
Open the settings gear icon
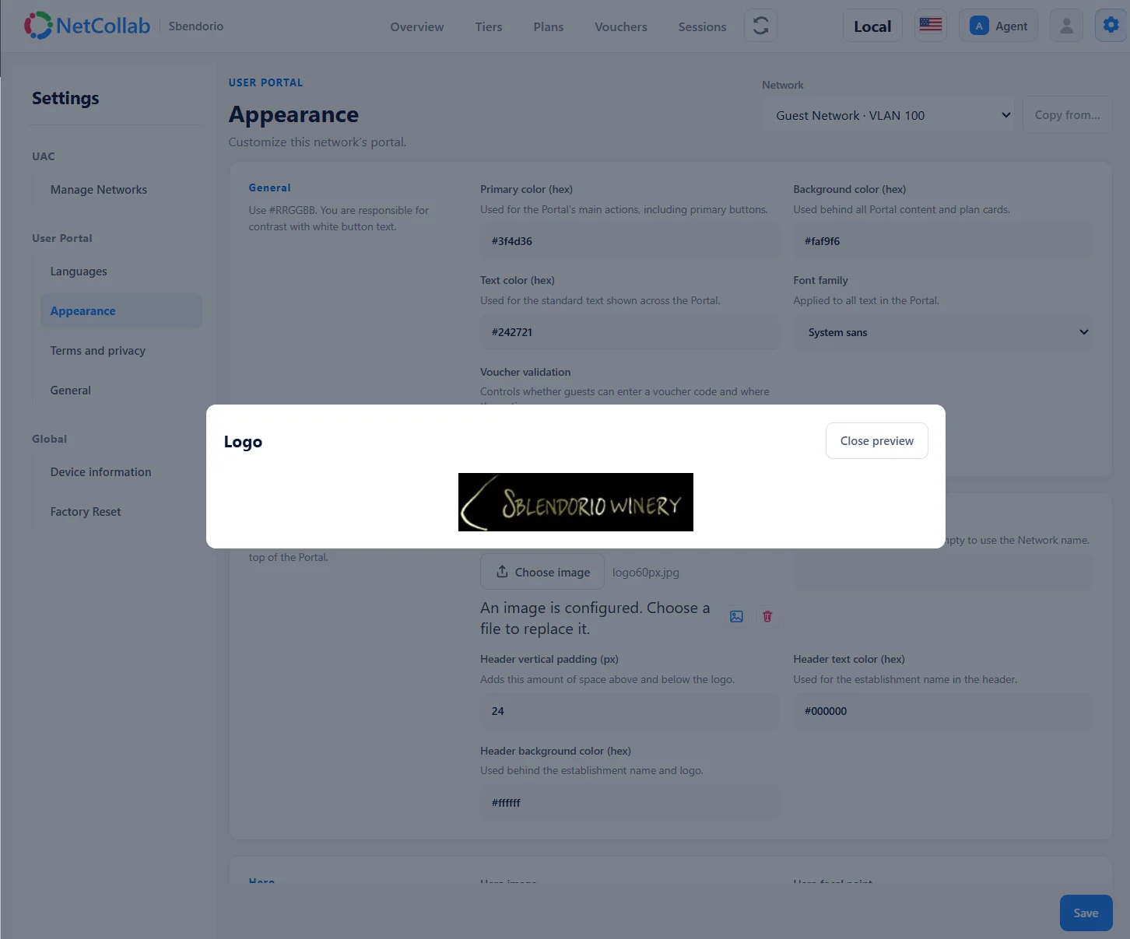(x=1111, y=26)
